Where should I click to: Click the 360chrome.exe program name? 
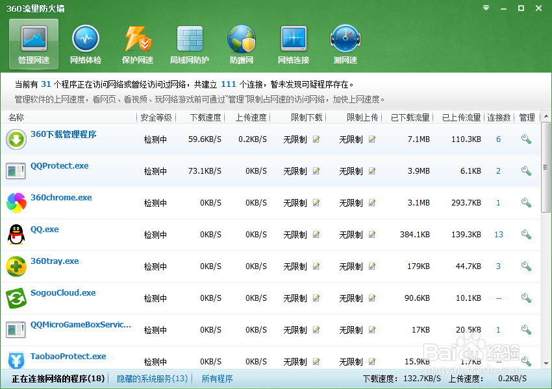point(61,198)
